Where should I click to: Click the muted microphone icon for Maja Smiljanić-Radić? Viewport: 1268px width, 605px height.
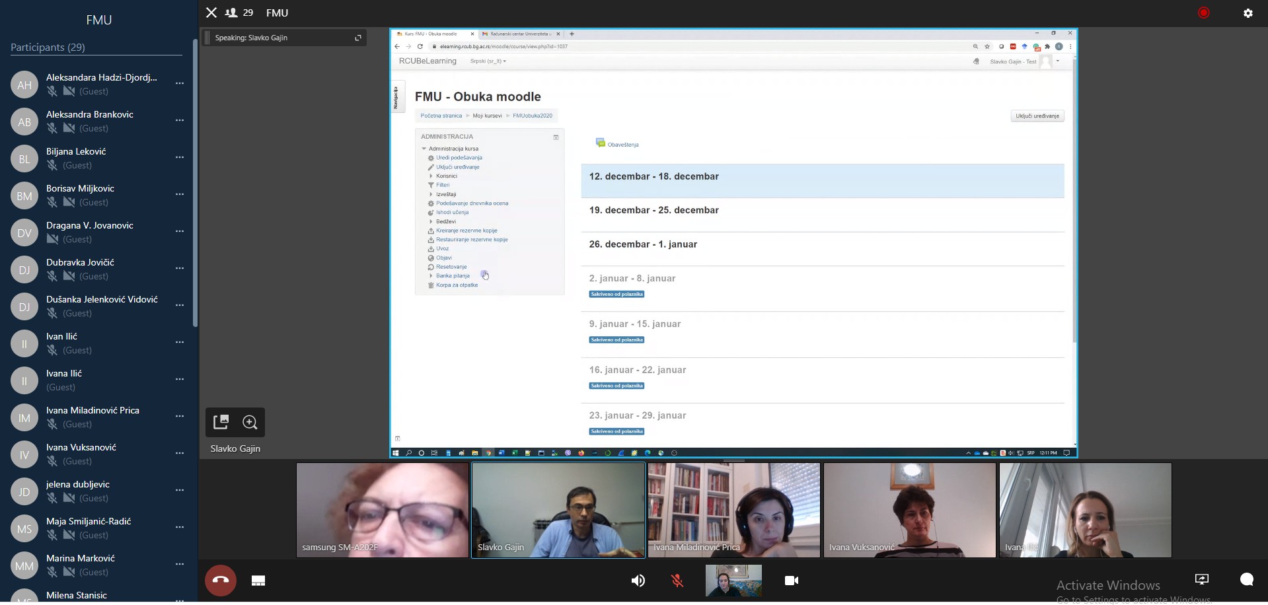pyautogui.click(x=52, y=535)
